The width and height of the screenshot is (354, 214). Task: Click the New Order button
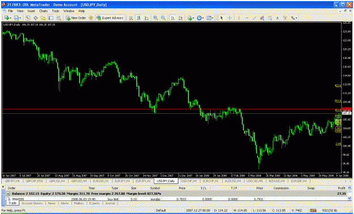(x=76, y=18)
